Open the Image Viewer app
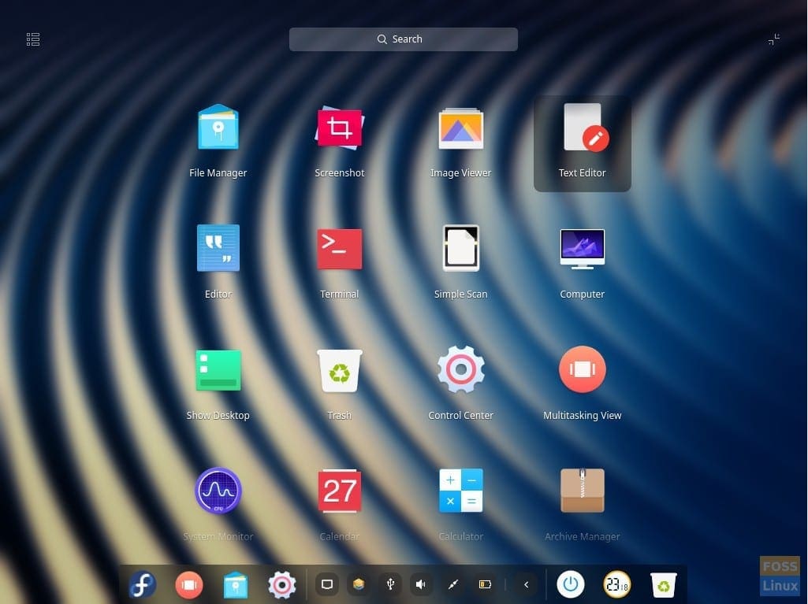The width and height of the screenshot is (808, 604). (460, 128)
